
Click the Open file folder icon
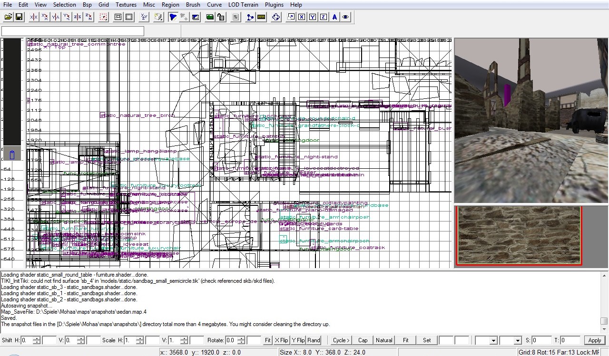8,17
